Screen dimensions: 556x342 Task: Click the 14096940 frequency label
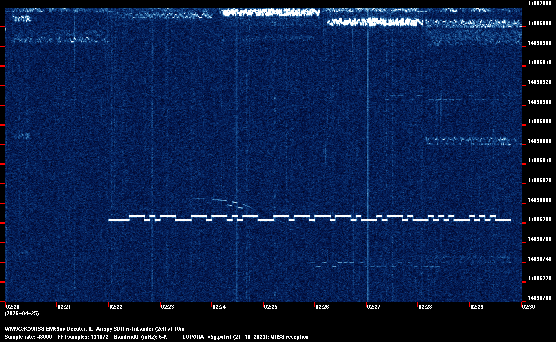(540, 62)
